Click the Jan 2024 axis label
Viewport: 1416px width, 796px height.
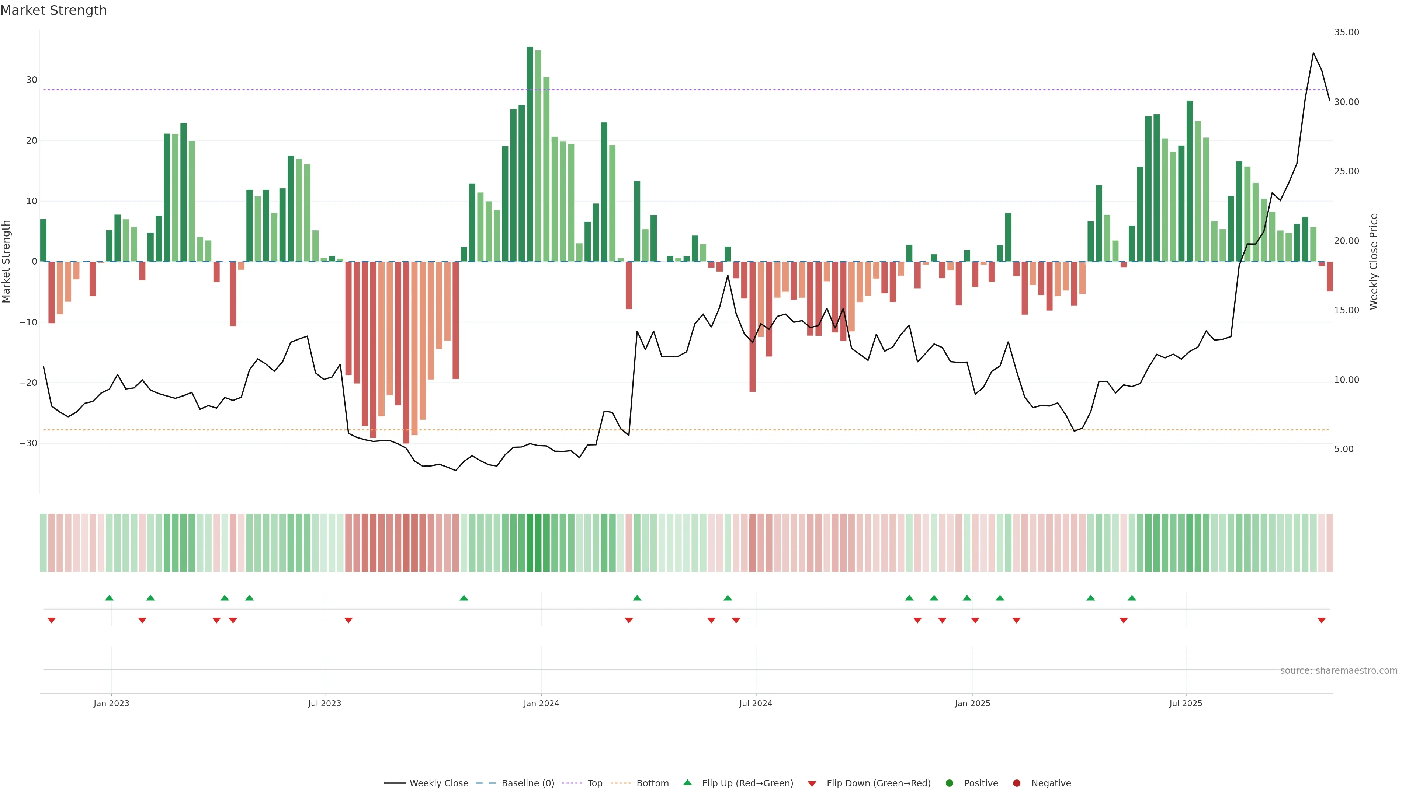[541, 703]
